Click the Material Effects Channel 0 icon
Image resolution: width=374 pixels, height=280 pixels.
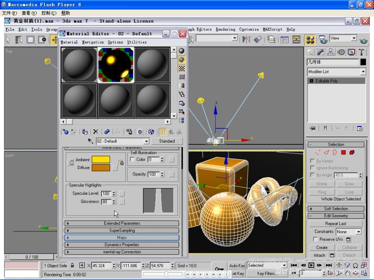pos(140,132)
